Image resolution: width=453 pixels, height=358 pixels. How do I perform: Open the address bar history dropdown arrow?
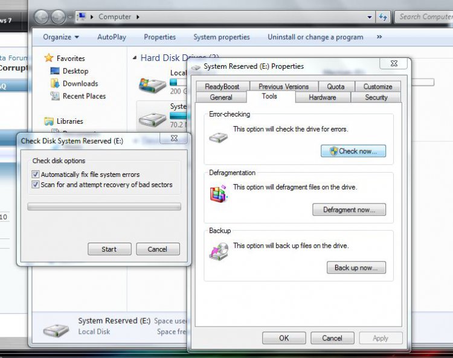click(370, 17)
